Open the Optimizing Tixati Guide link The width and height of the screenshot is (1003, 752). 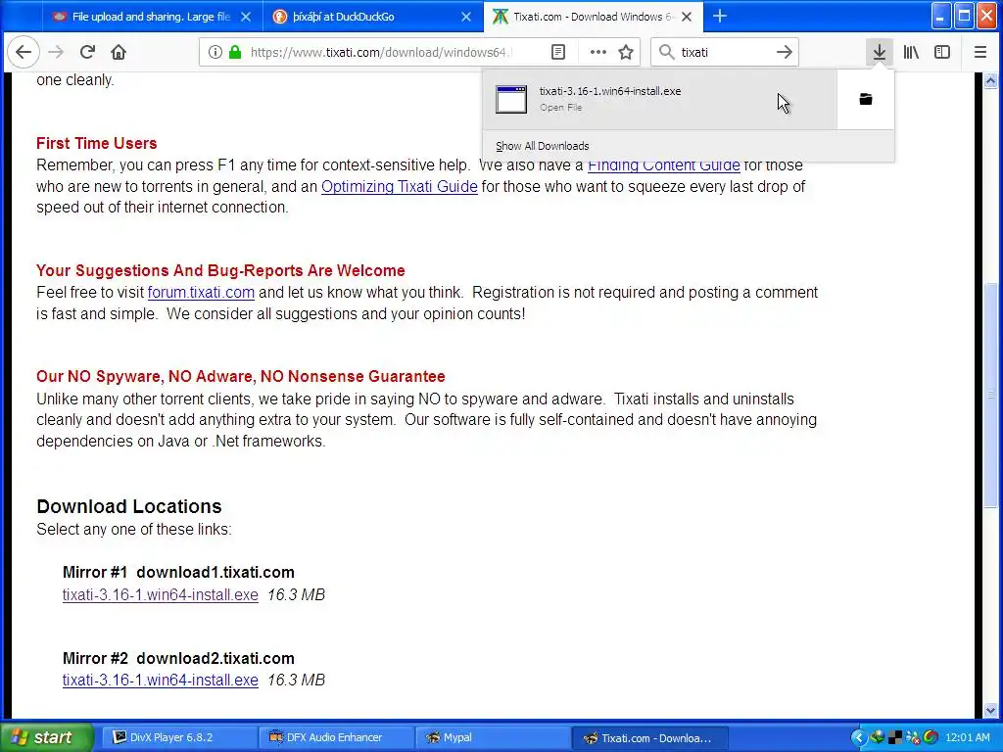(x=400, y=186)
